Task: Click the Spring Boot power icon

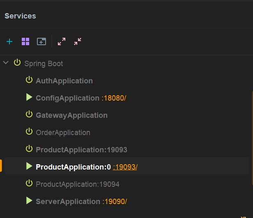Action: [x=17, y=62]
